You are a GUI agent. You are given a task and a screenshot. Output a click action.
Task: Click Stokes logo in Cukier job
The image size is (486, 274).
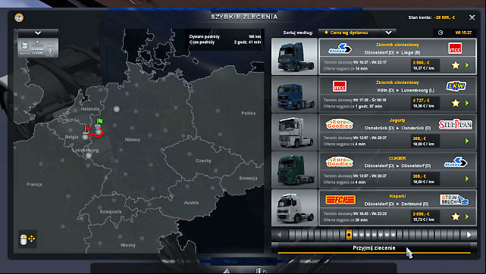pyautogui.click(x=456, y=162)
